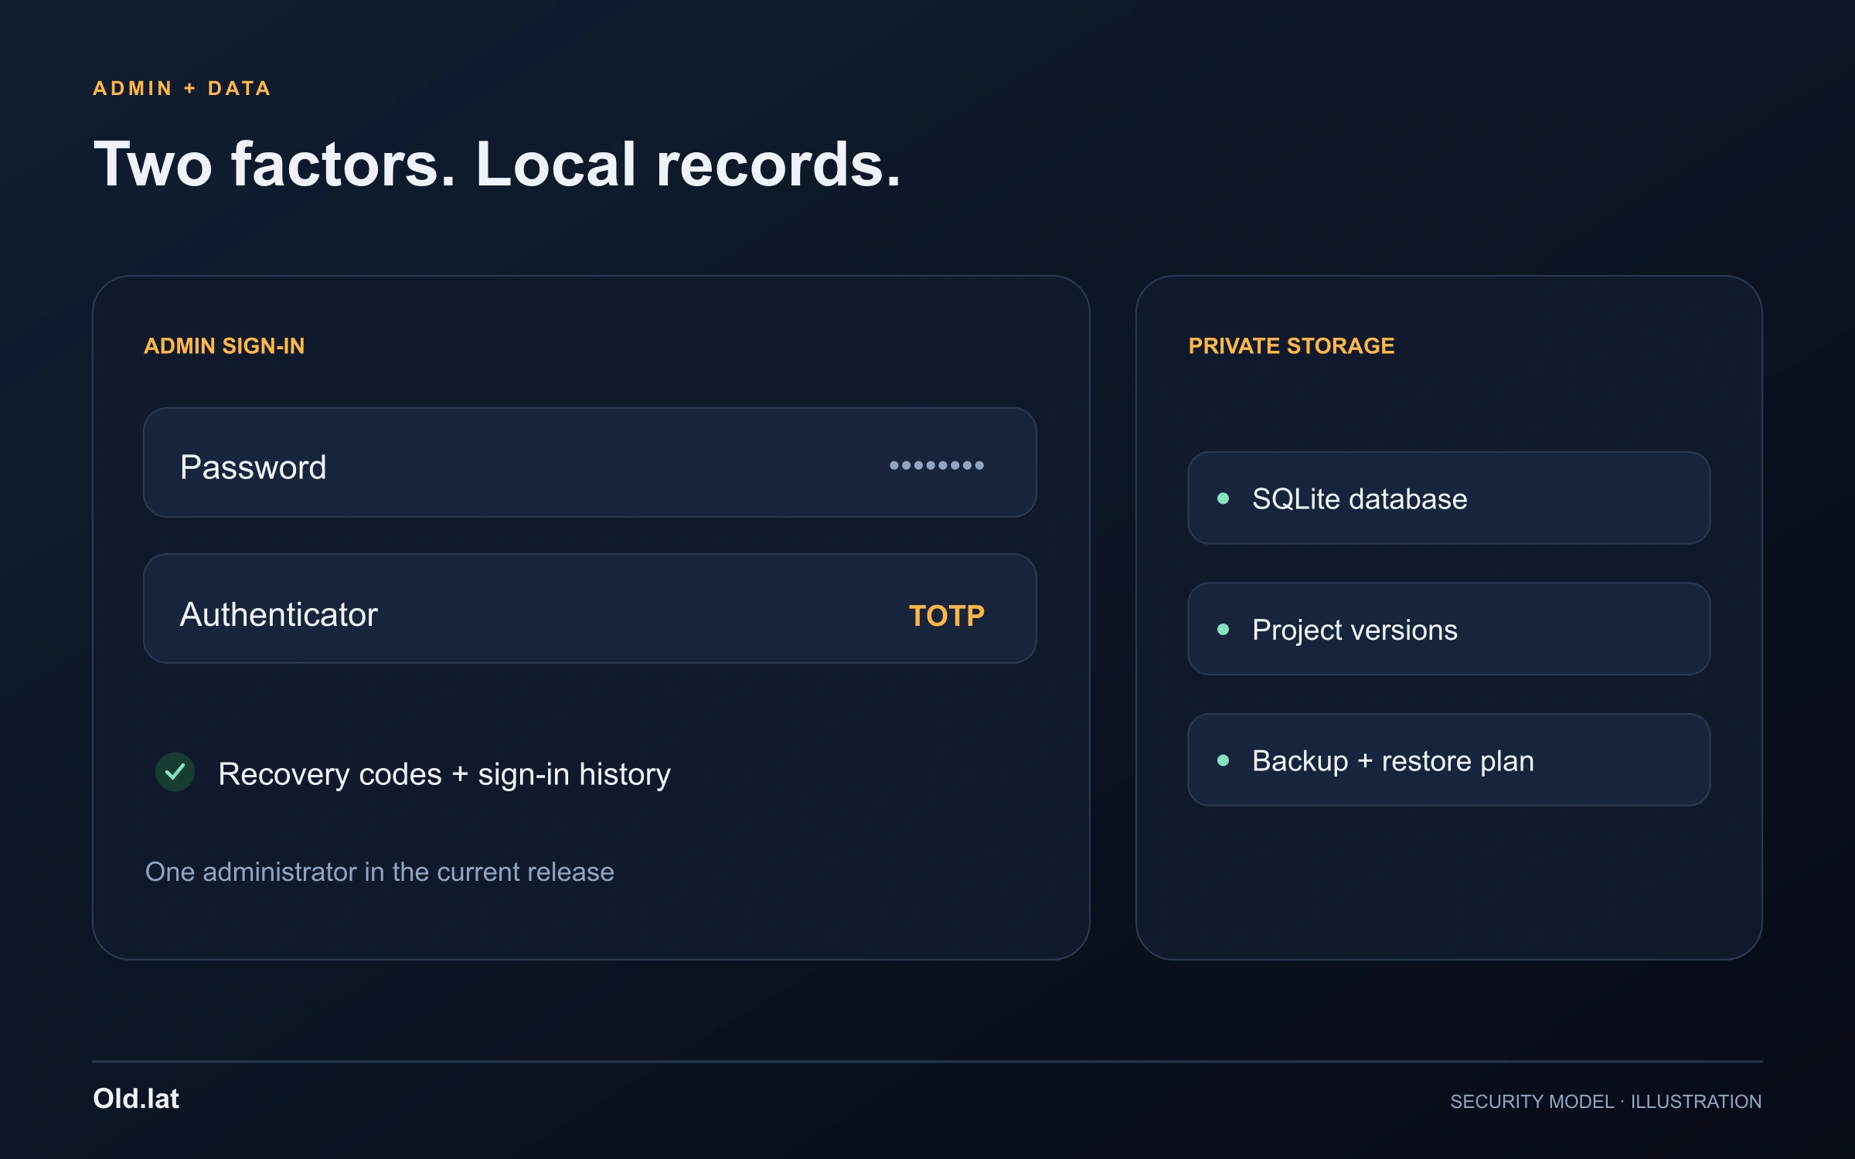Click the ADMIN + DATA label
Viewport: 1855px width, 1159px height.
coord(182,88)
